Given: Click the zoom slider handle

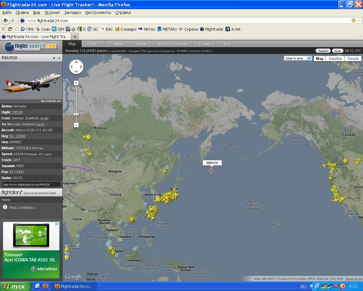Looking at the screenshot, I should click(76, 114).
